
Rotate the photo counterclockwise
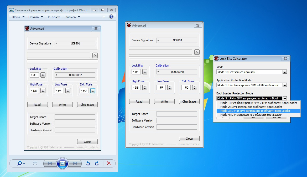tap(88, 163)
